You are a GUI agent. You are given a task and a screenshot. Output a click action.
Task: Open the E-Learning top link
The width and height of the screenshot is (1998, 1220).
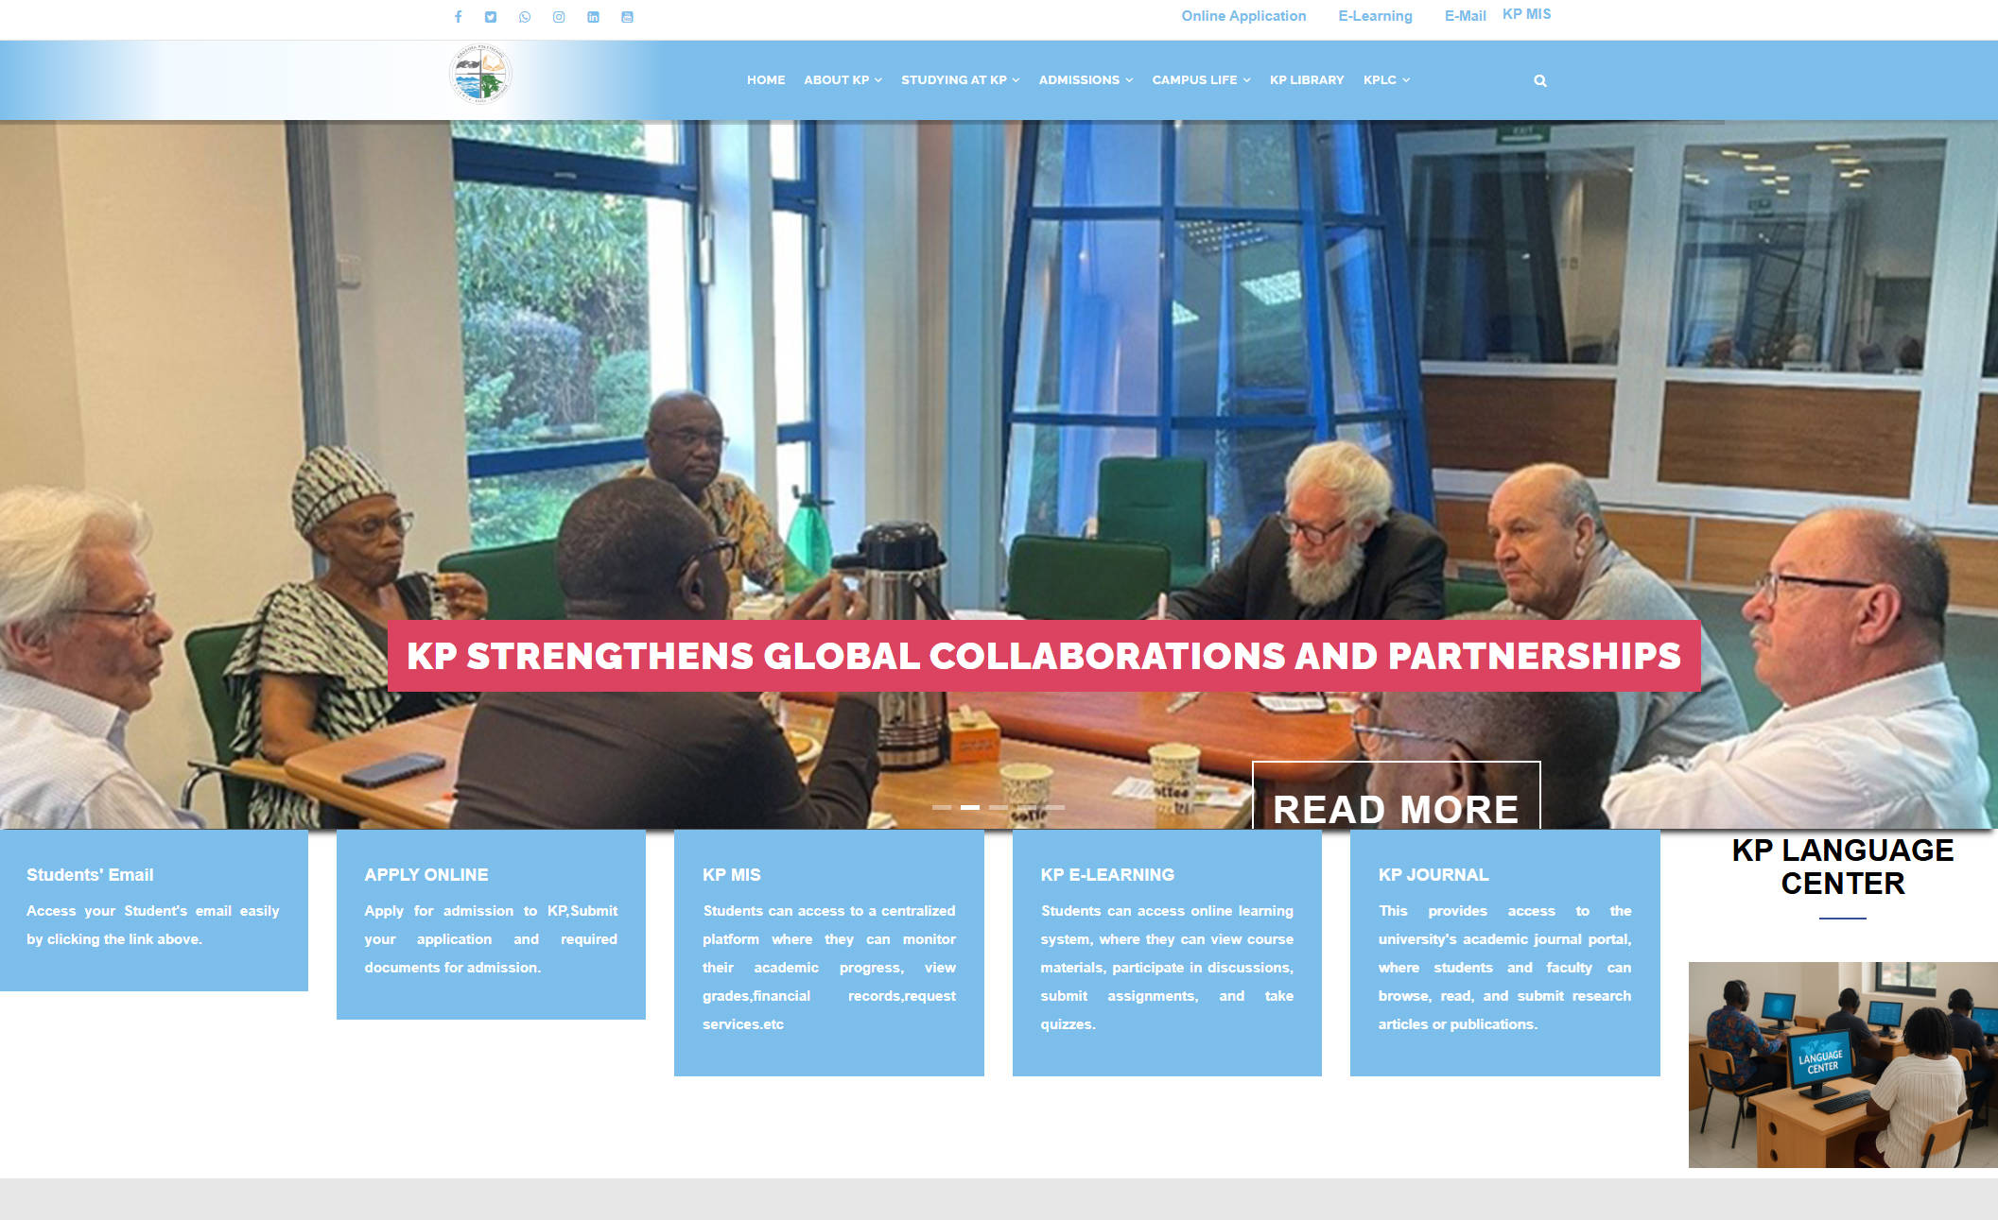click(x=1374, y=16)
